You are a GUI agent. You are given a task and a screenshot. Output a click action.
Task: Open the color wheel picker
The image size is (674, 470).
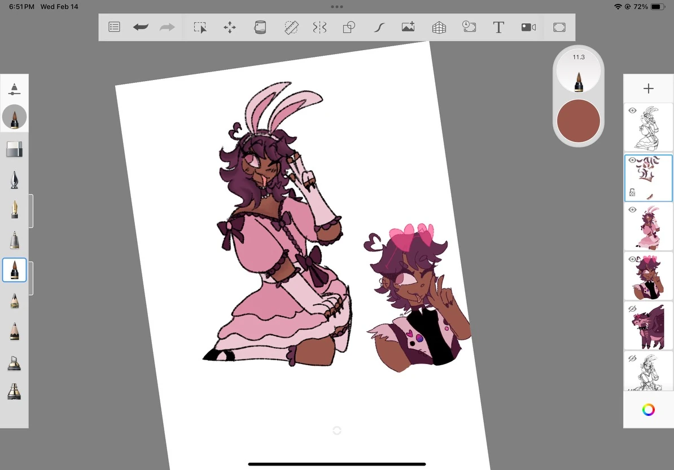click(x=648, y=410)
